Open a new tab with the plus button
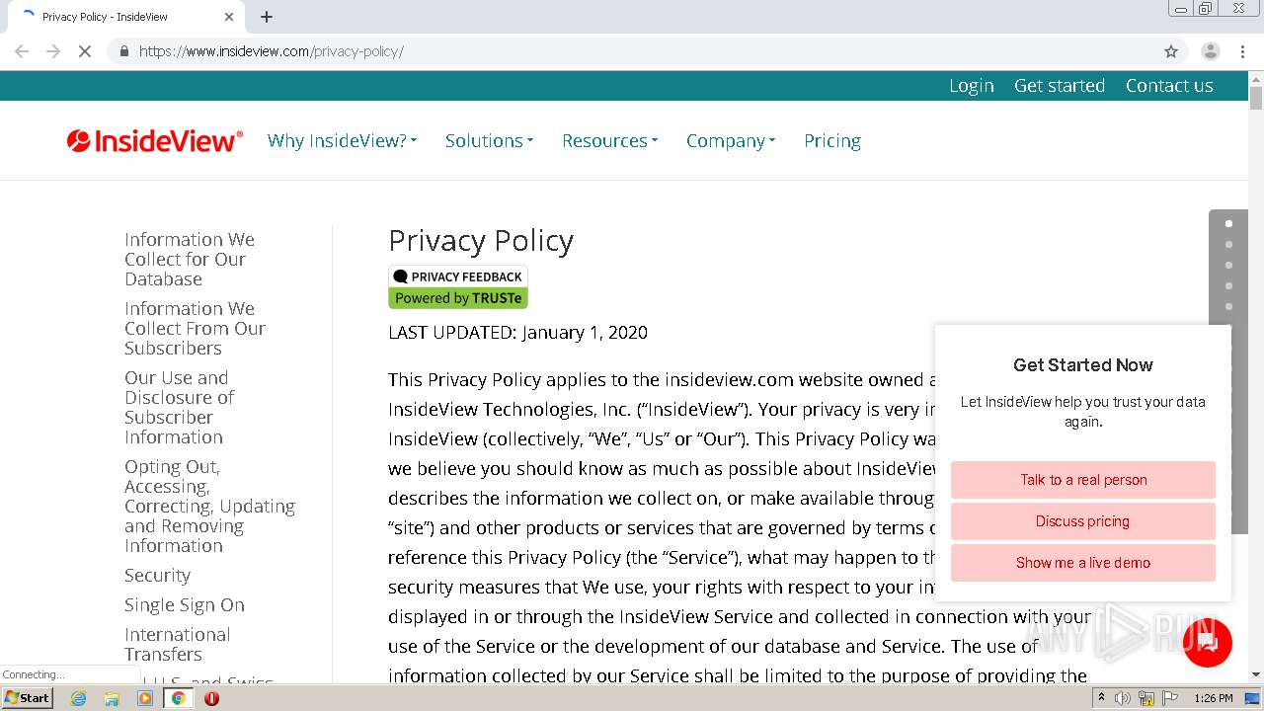The height and width of the screenshot is (711, 1264). coord(267,17)
